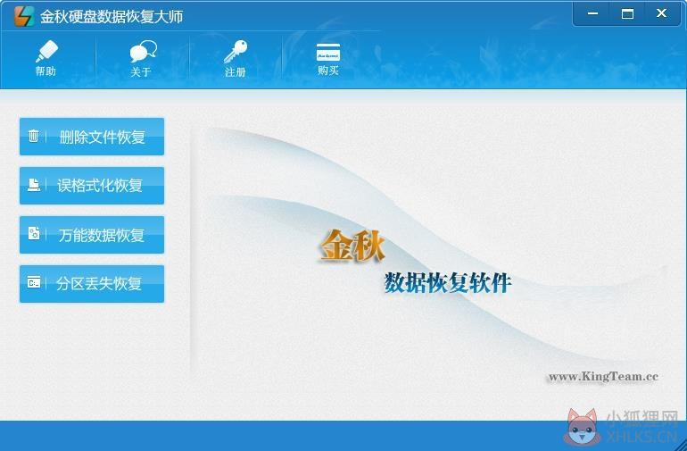Minimize the 金秋硬盘数据恢复大师 window
This screenshot has height=451, width=687.
pos(592,13)
